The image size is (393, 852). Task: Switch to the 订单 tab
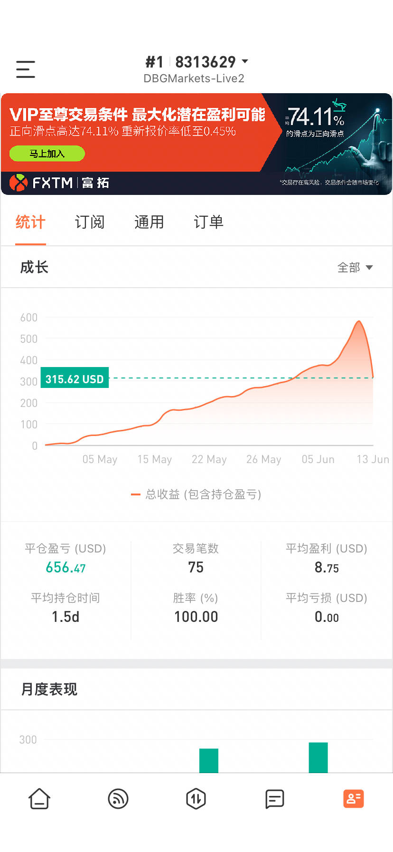coord(208,222)
